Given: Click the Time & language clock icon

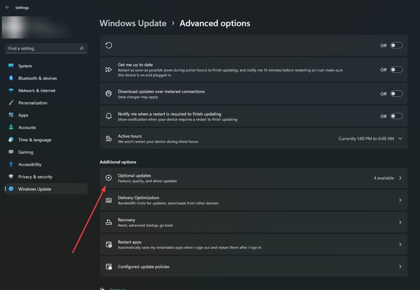Looking at the screenshot, I should tap(11, 139).
